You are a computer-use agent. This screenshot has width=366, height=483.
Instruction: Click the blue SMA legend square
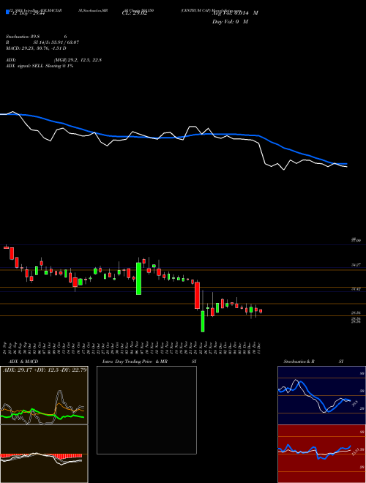pos(7,12)
